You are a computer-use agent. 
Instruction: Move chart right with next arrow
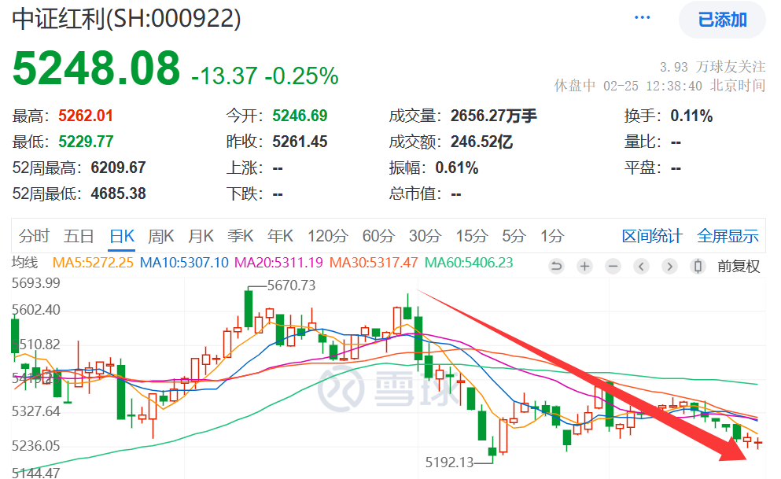(670, 267)
